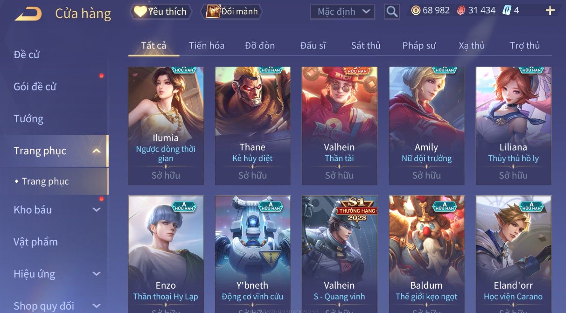Open Đổi mảnh chest icon
Screen dimensions: 566x313
pyautogui.click(x=213, y=12)
